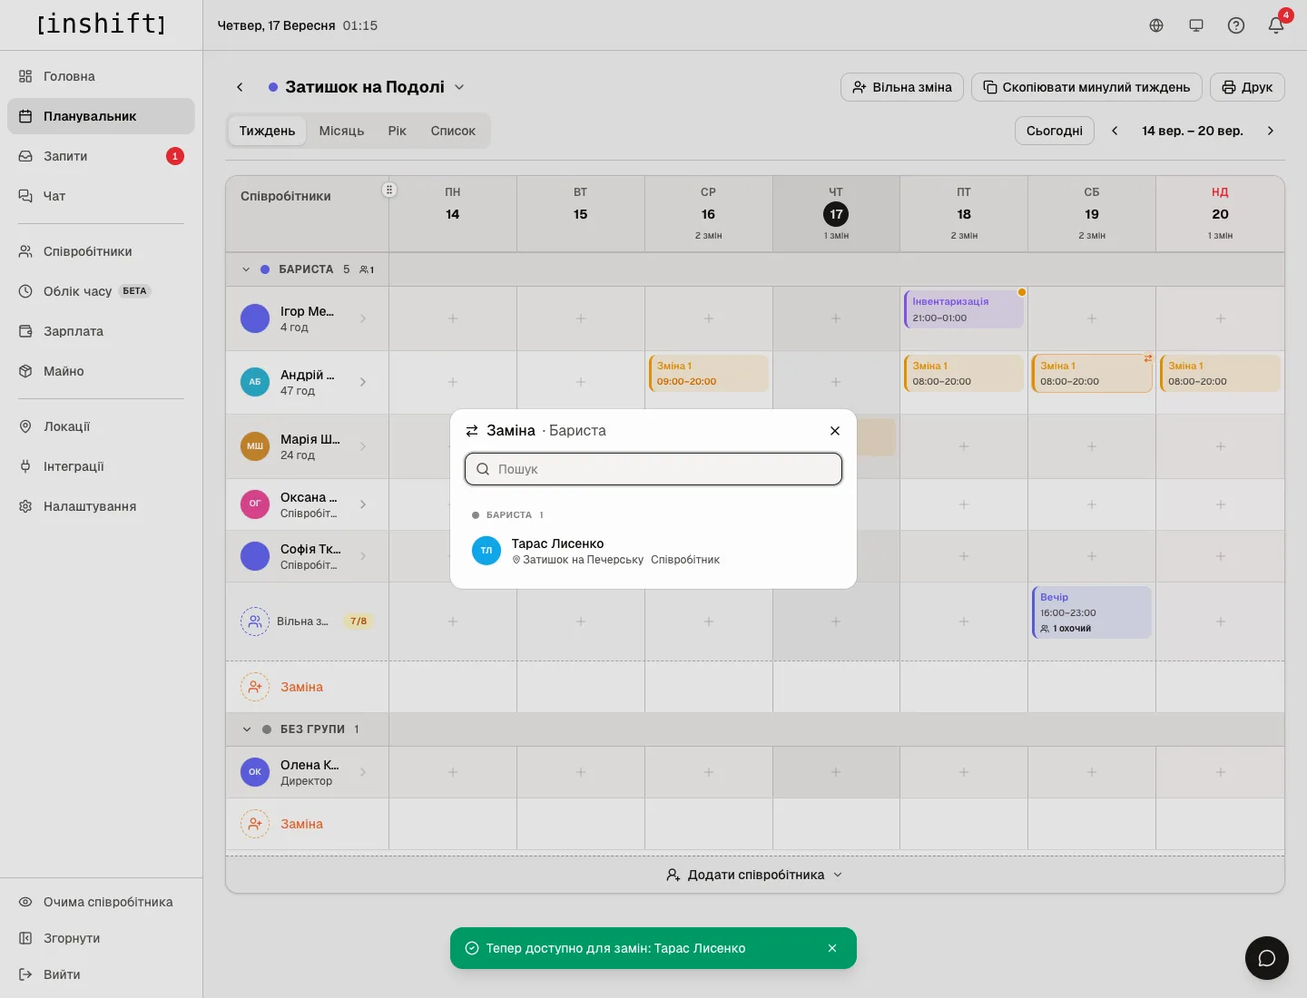Screen dimensions: 1307x998
Task: Click the Друк print button
Action: coord(1247,87)
